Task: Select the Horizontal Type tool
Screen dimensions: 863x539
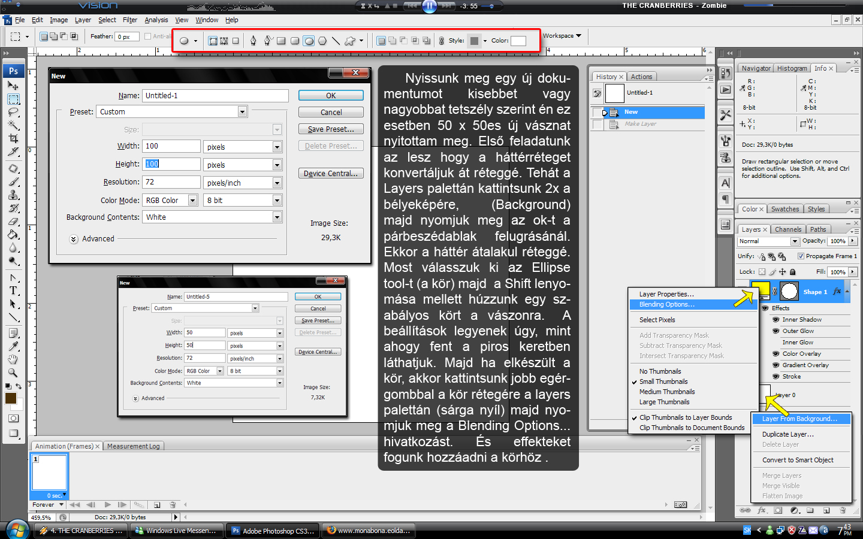Action: tap(13, 290)
